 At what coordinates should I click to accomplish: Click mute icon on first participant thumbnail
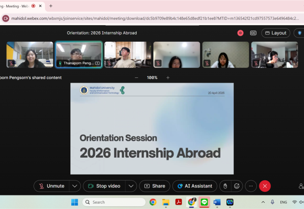pyautogui.click(x=11, y=63)
